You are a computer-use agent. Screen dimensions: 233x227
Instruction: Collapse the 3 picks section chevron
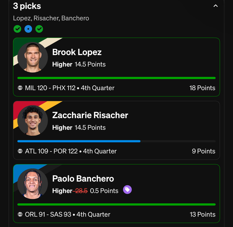click(x=215, y=6)
